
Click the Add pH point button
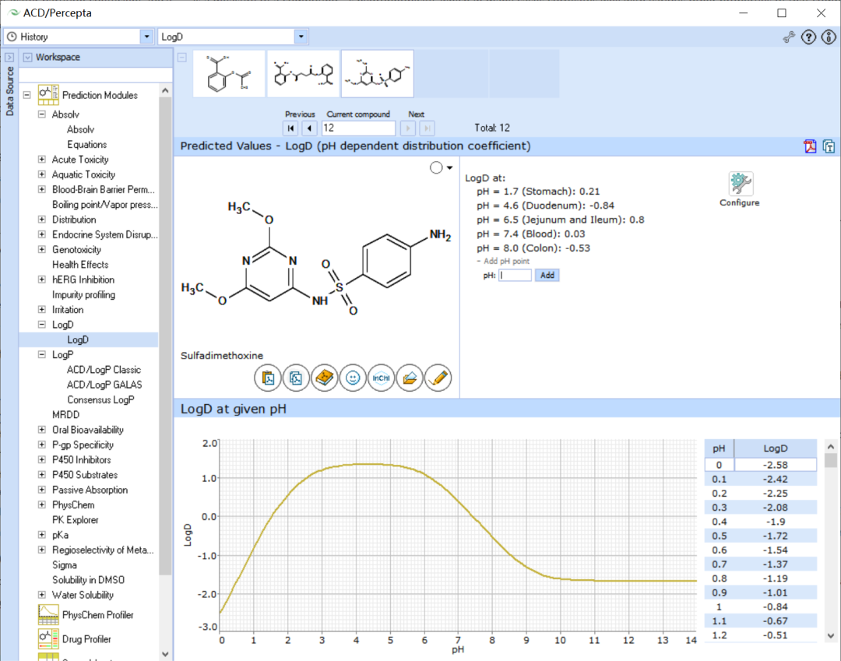547,275
